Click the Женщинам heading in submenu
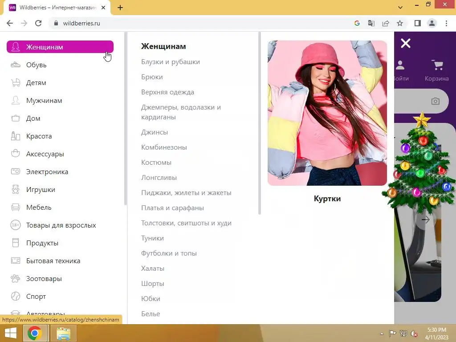This screenshot has width=456, height=342. pyautogui.click(x=163, y=46)
